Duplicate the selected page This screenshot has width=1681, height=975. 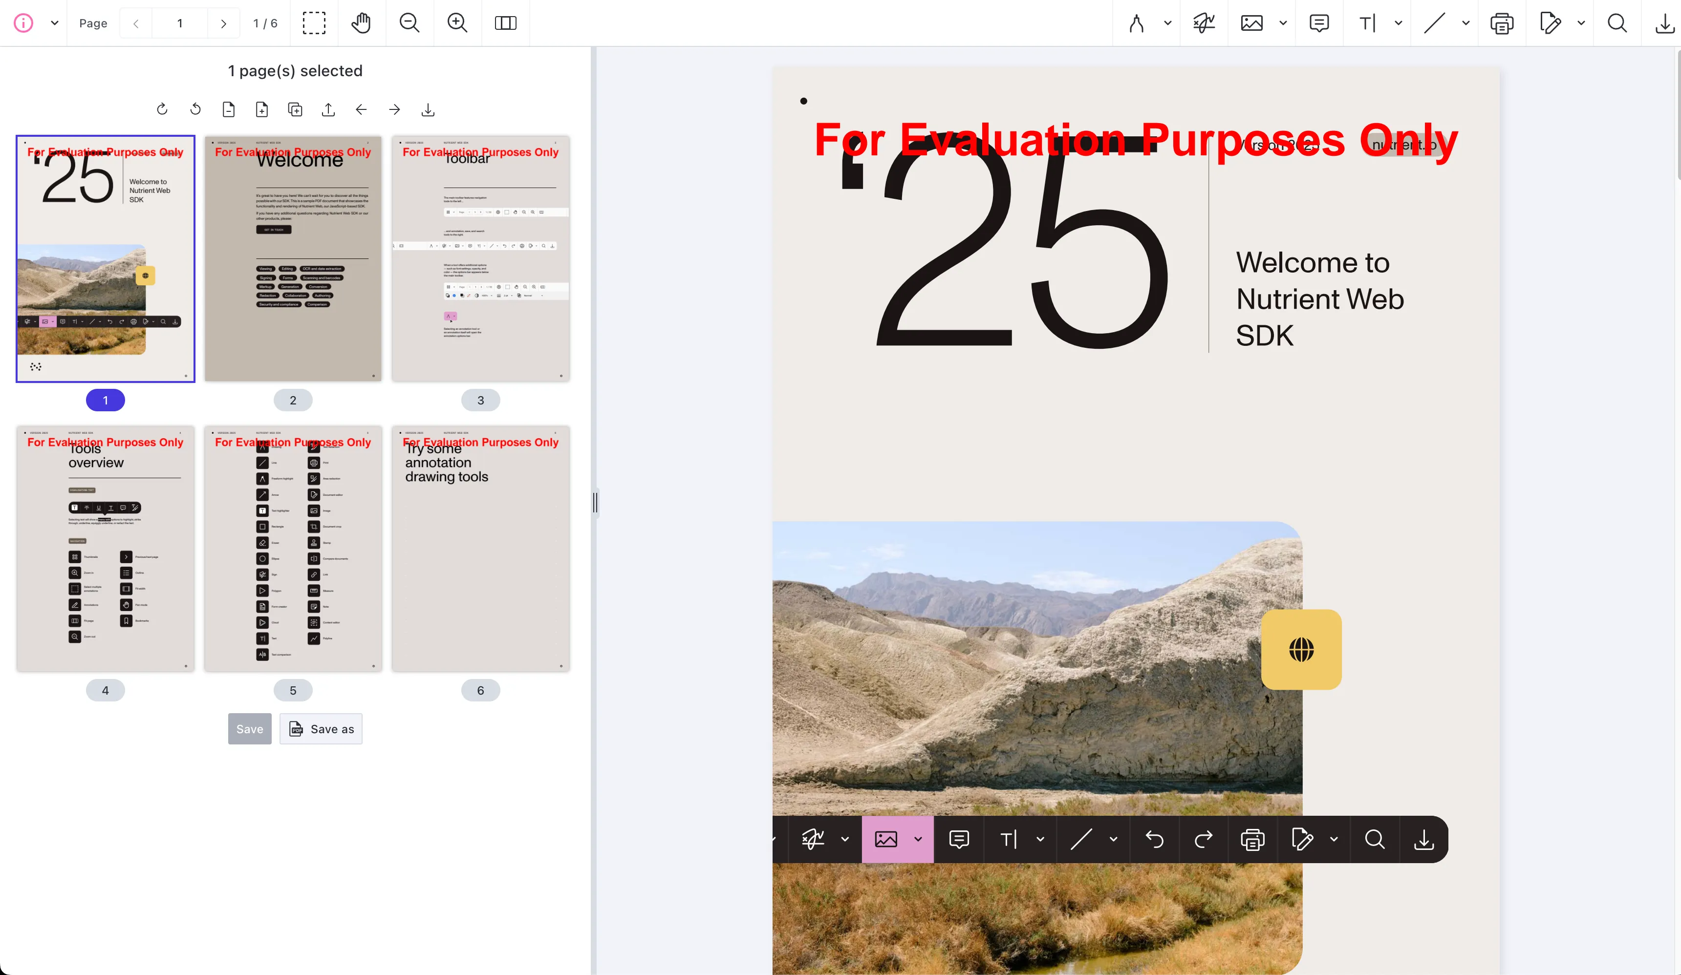point(296,109)
